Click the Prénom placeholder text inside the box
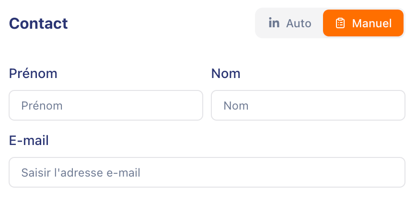Image resolution: width=416 pixels, height=201 pixels. 42,106
